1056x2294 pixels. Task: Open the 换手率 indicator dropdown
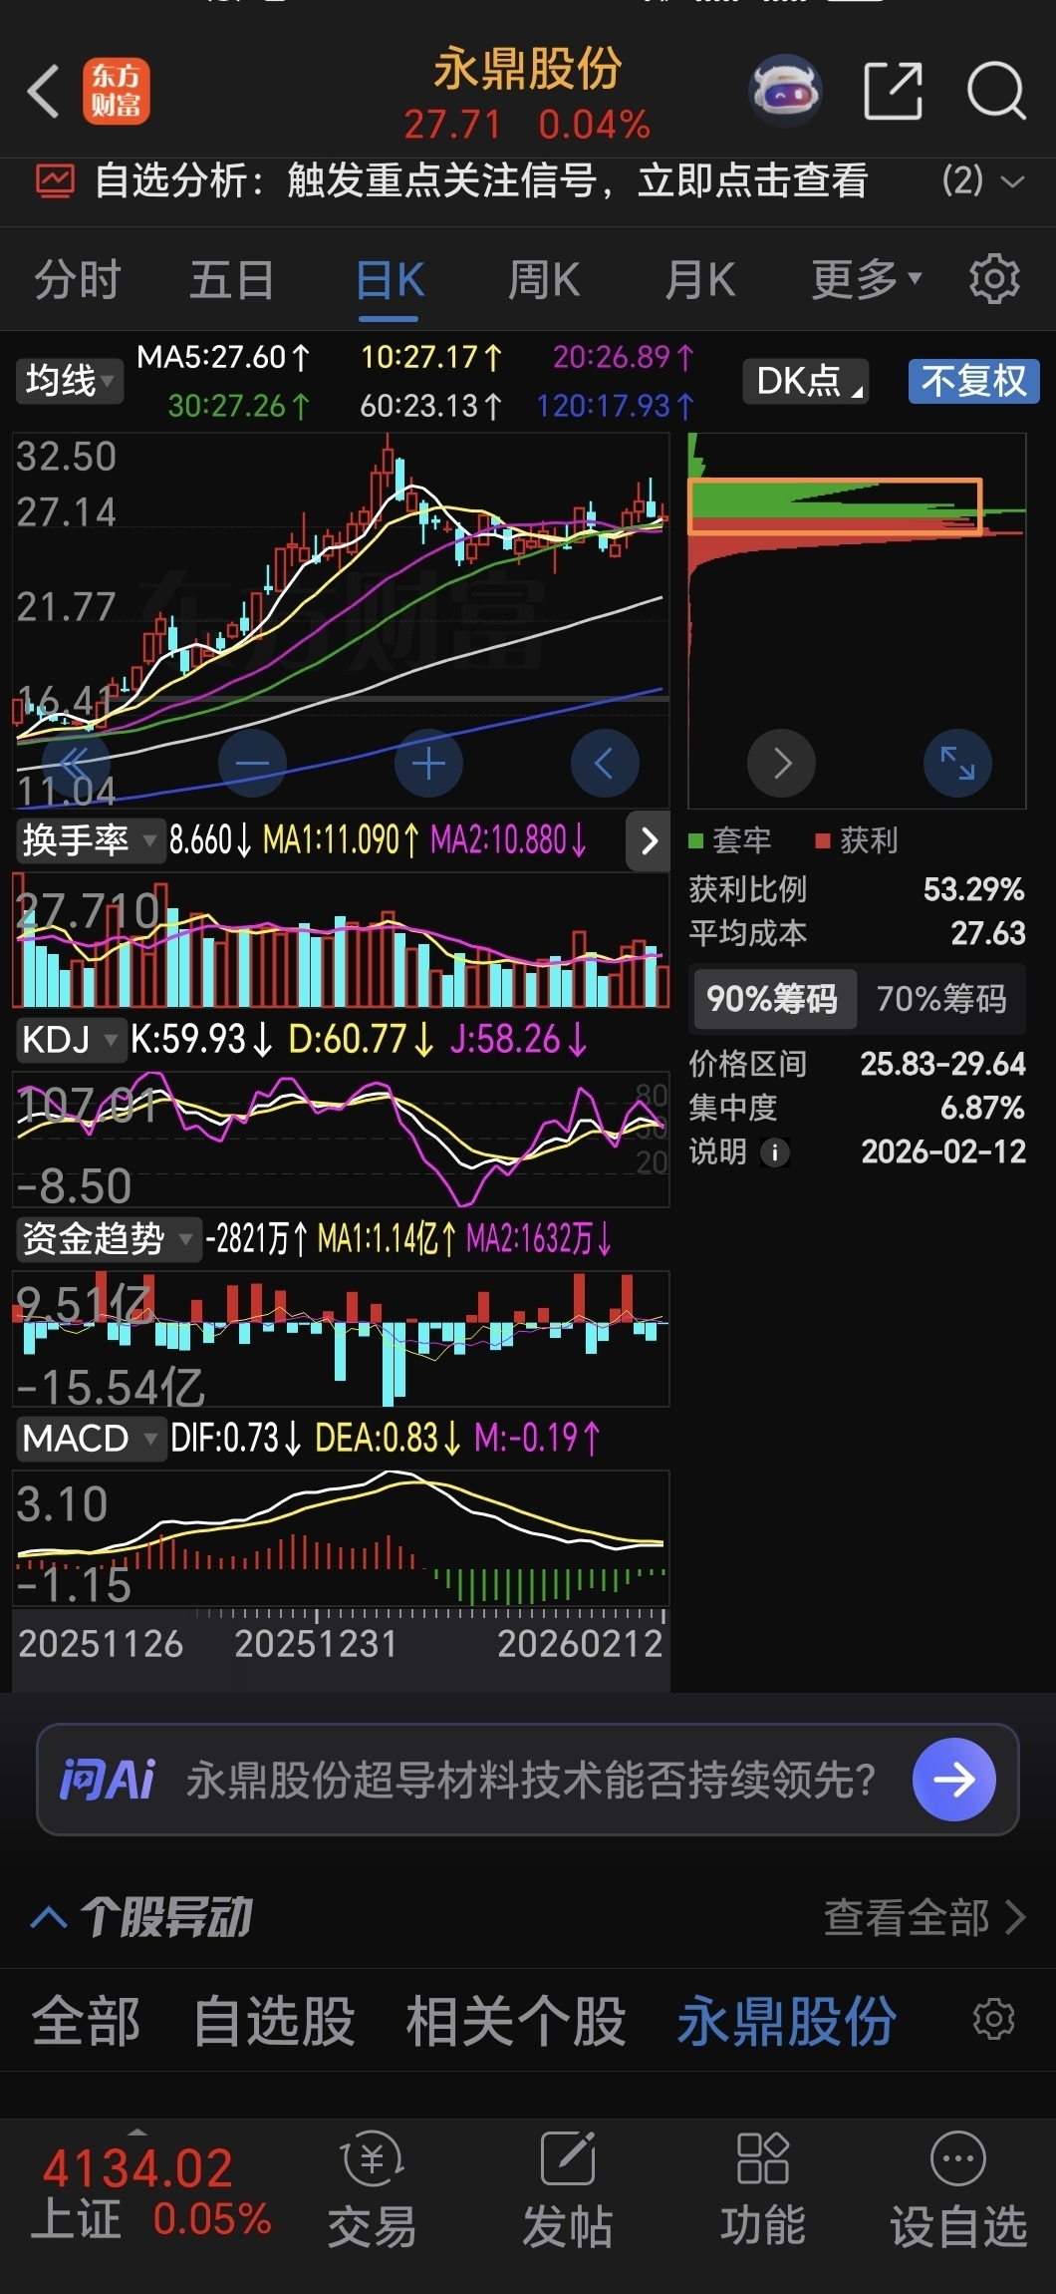90,840
